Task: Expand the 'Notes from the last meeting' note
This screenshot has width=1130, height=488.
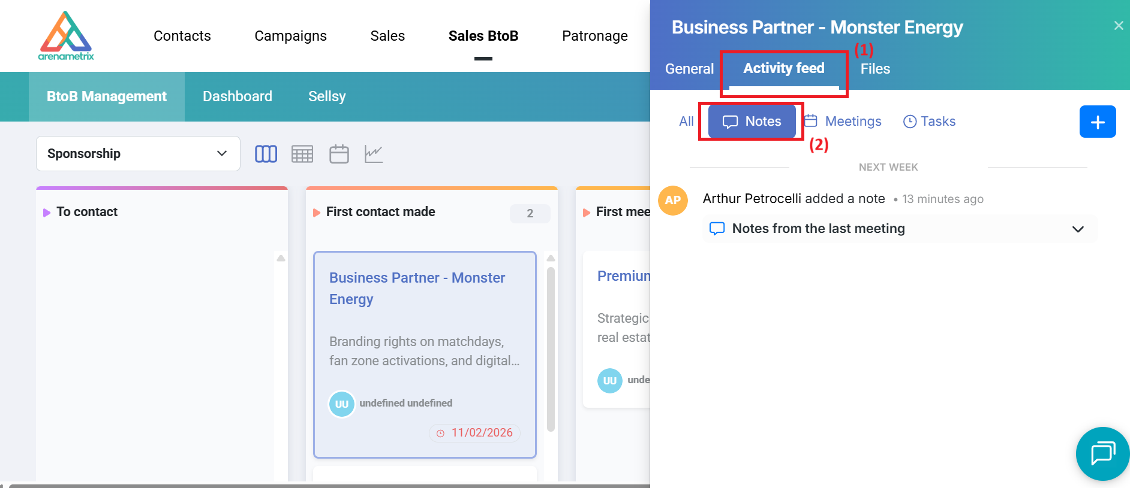Action: click(x=1077, y=229)
